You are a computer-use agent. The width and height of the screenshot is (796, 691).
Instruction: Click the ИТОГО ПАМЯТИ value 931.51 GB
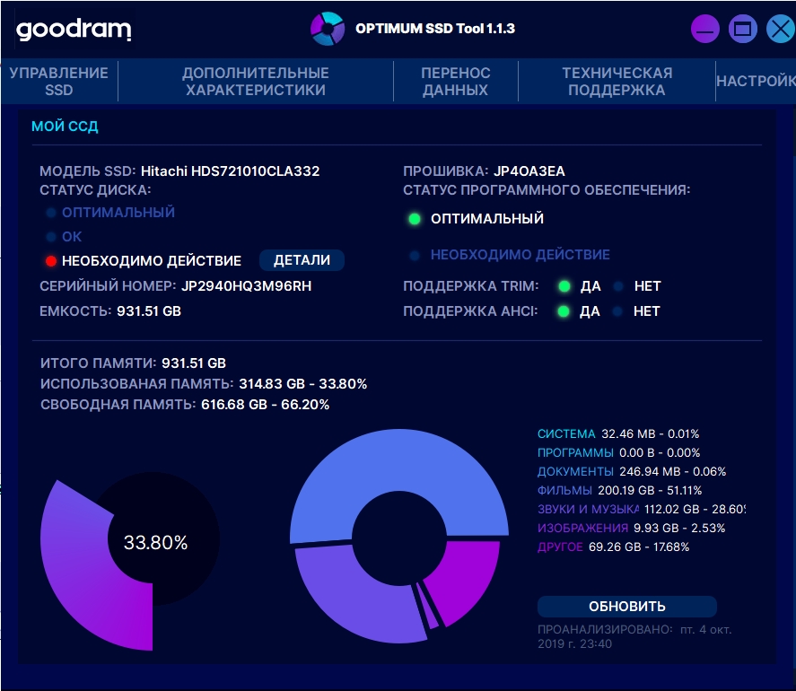click(x=194, y=363)
